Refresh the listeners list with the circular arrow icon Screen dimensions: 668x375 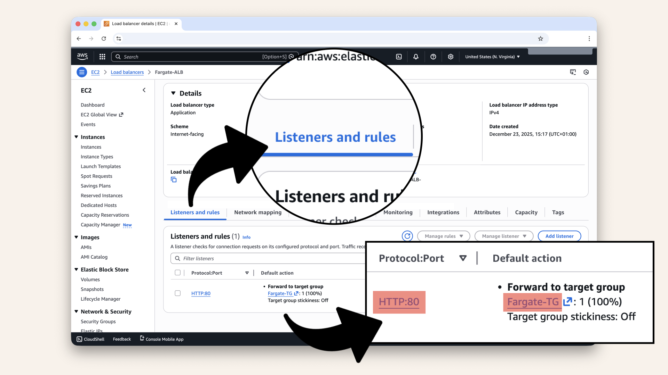click(407, 236)
